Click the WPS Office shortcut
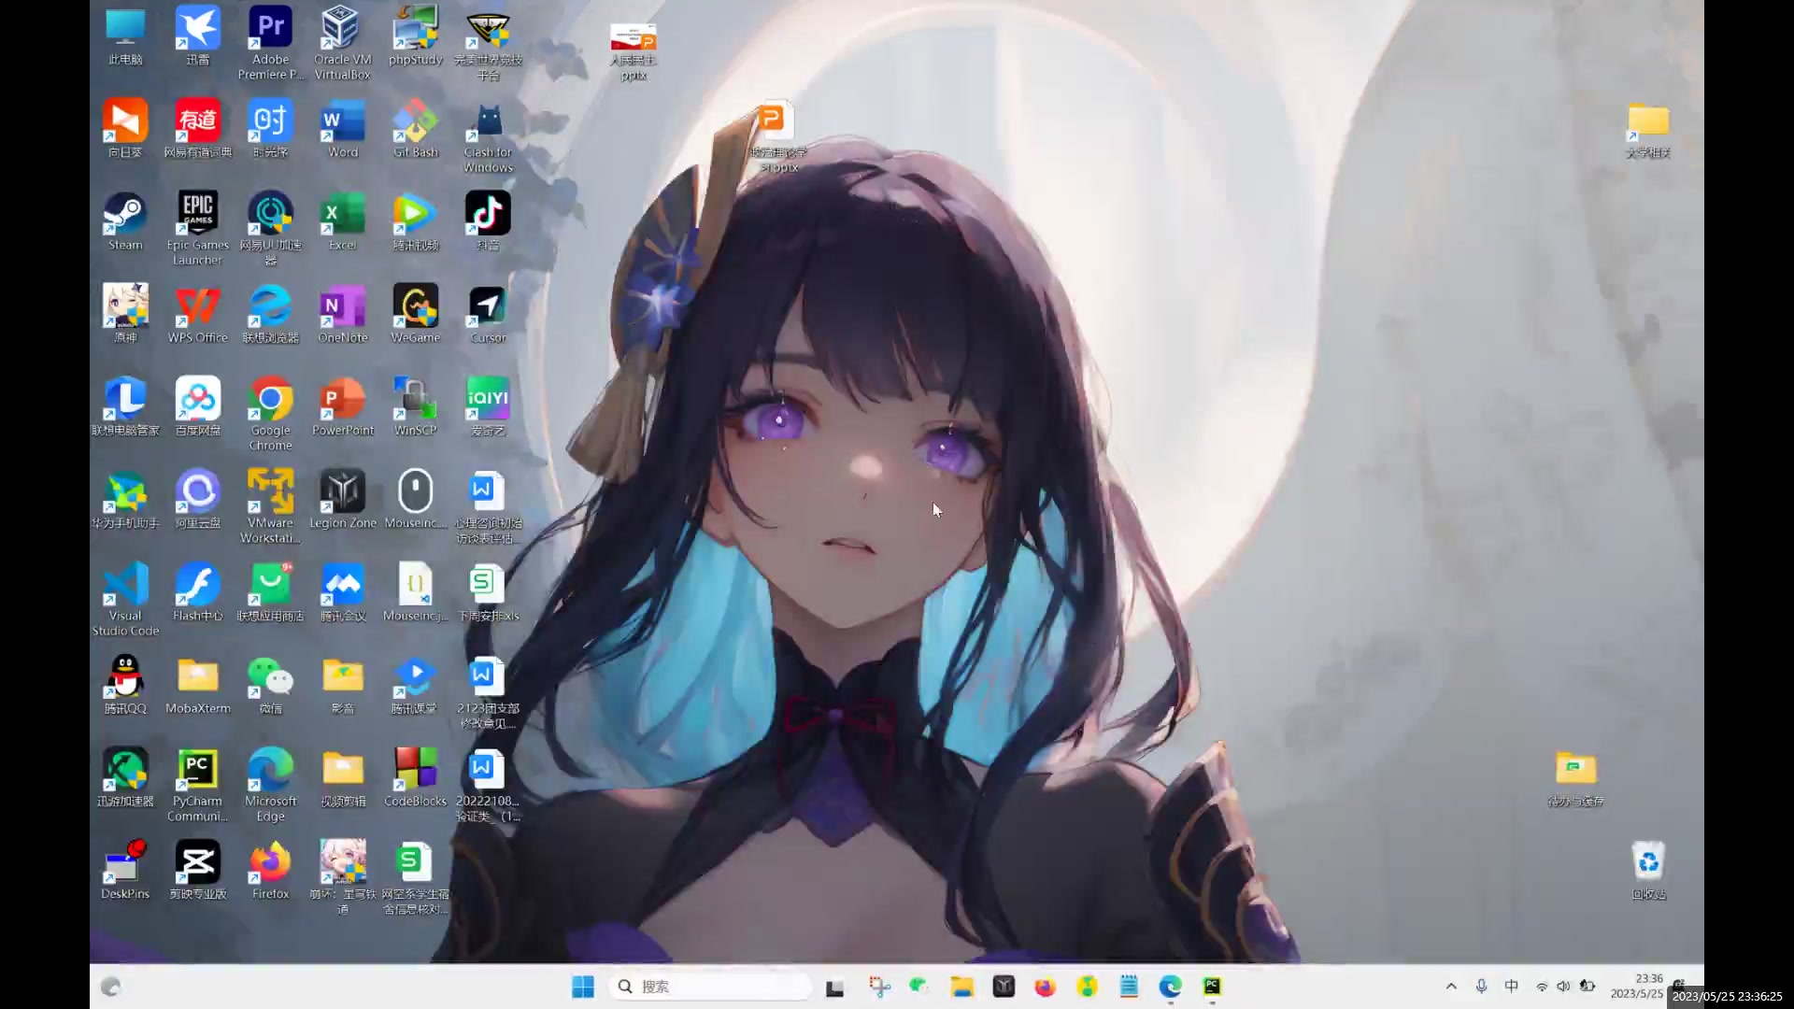This screenshot has width=1794, height=1009. pos(197,307)
